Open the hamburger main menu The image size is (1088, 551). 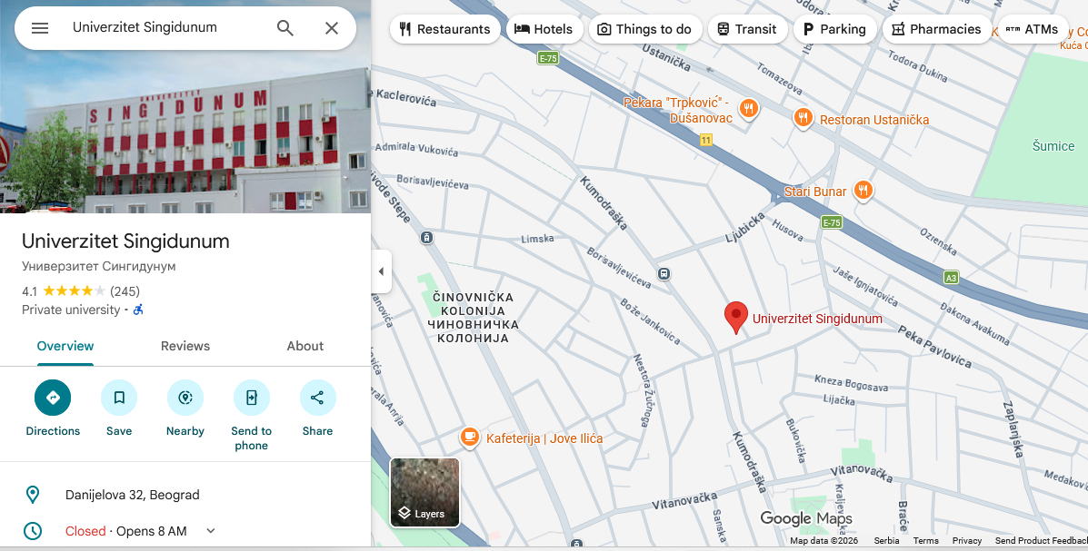(40, 28)
